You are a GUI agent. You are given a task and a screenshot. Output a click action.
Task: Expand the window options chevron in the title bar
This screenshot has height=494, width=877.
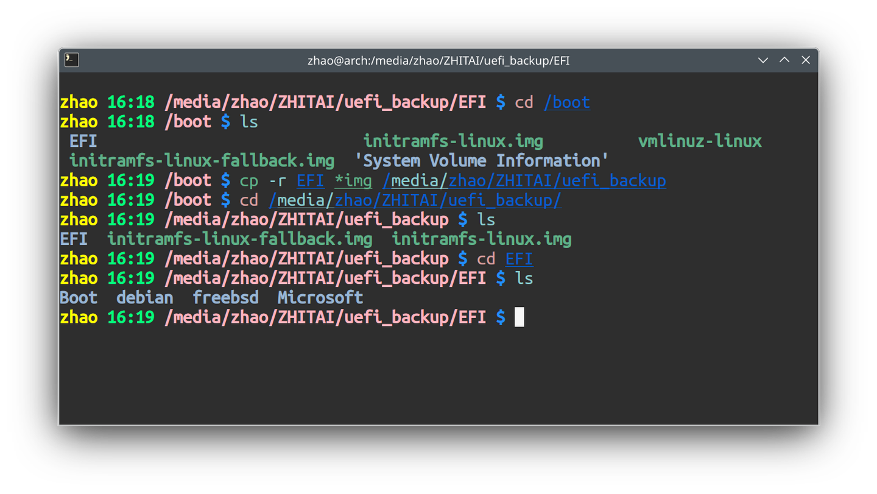[763, 60]
